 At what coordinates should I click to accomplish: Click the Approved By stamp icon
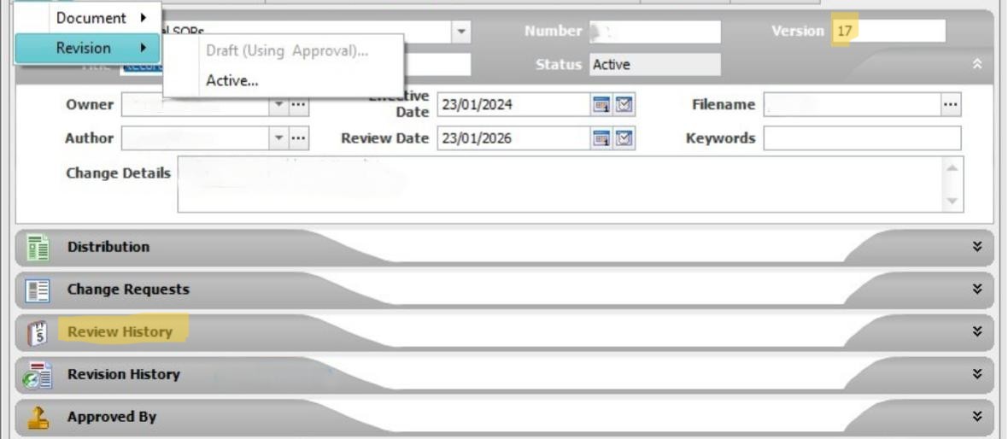tap(38, 418)
